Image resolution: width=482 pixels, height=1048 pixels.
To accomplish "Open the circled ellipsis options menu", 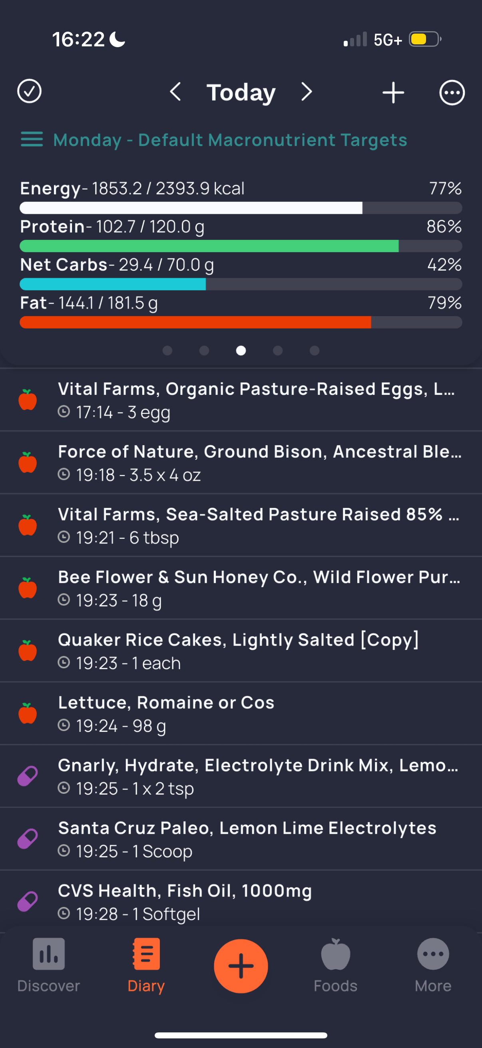I will [x=452, y=93].
